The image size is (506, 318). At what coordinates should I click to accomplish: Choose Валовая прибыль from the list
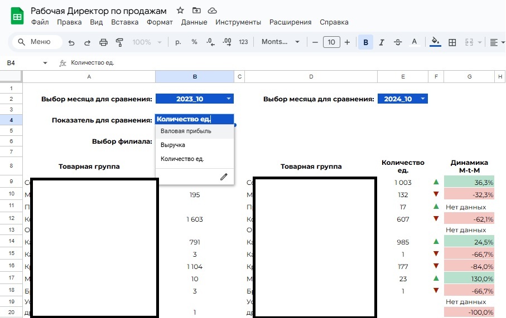click(x=186, y=131)
